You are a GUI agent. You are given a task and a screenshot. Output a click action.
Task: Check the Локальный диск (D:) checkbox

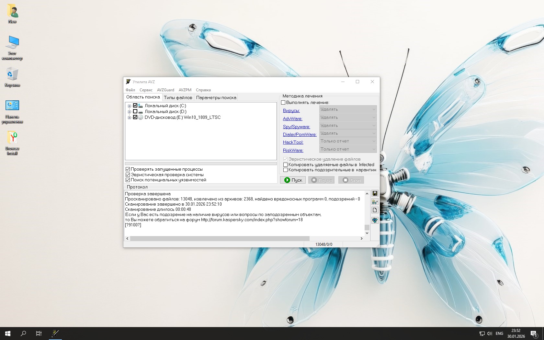click(x=135, y=111)
